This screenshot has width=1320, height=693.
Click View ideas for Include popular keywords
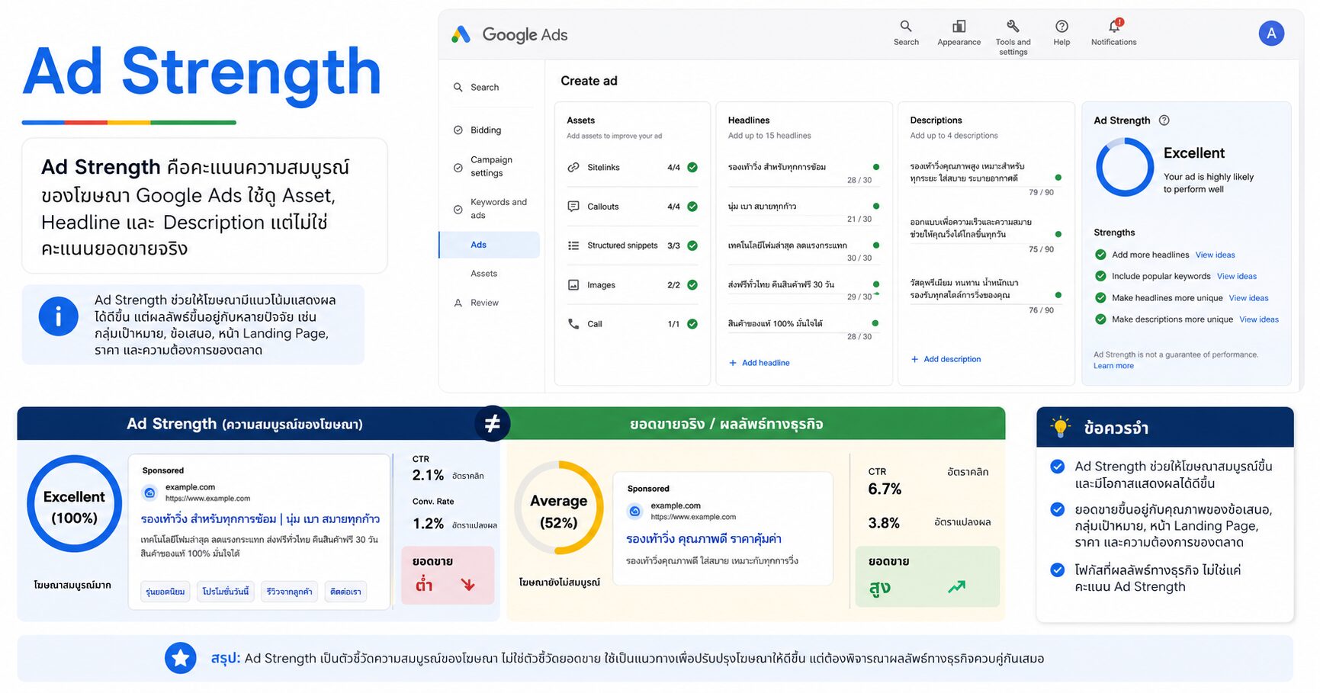tap(1236, 276)
